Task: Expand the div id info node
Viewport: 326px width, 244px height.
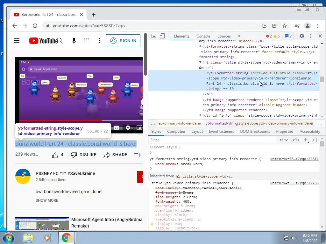Action: 200,115
